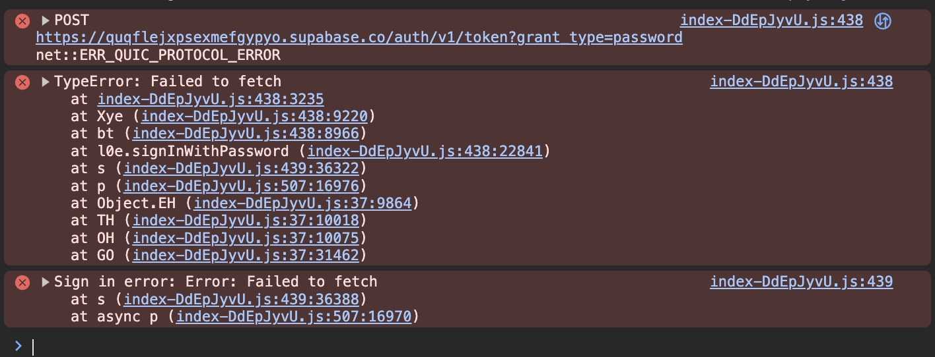Open source link for Sign in error

point(801,282)
